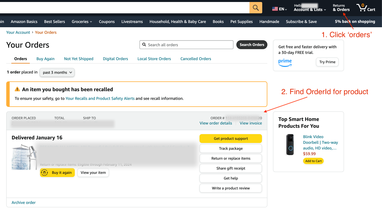The height and width of the screenshot is (209, 382).
Task: Switch to Not Yet Shipped tab
Action: (79, 59)
